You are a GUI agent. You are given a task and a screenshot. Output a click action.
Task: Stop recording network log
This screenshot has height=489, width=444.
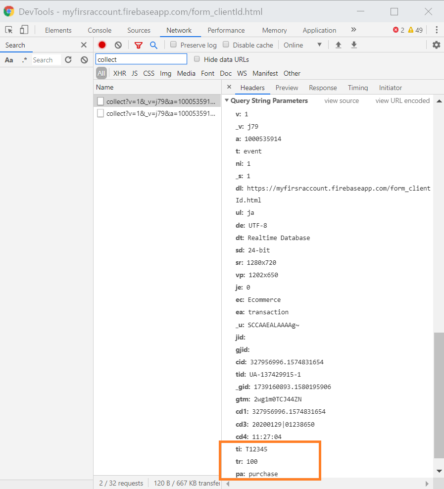click(x=102, y=45)
